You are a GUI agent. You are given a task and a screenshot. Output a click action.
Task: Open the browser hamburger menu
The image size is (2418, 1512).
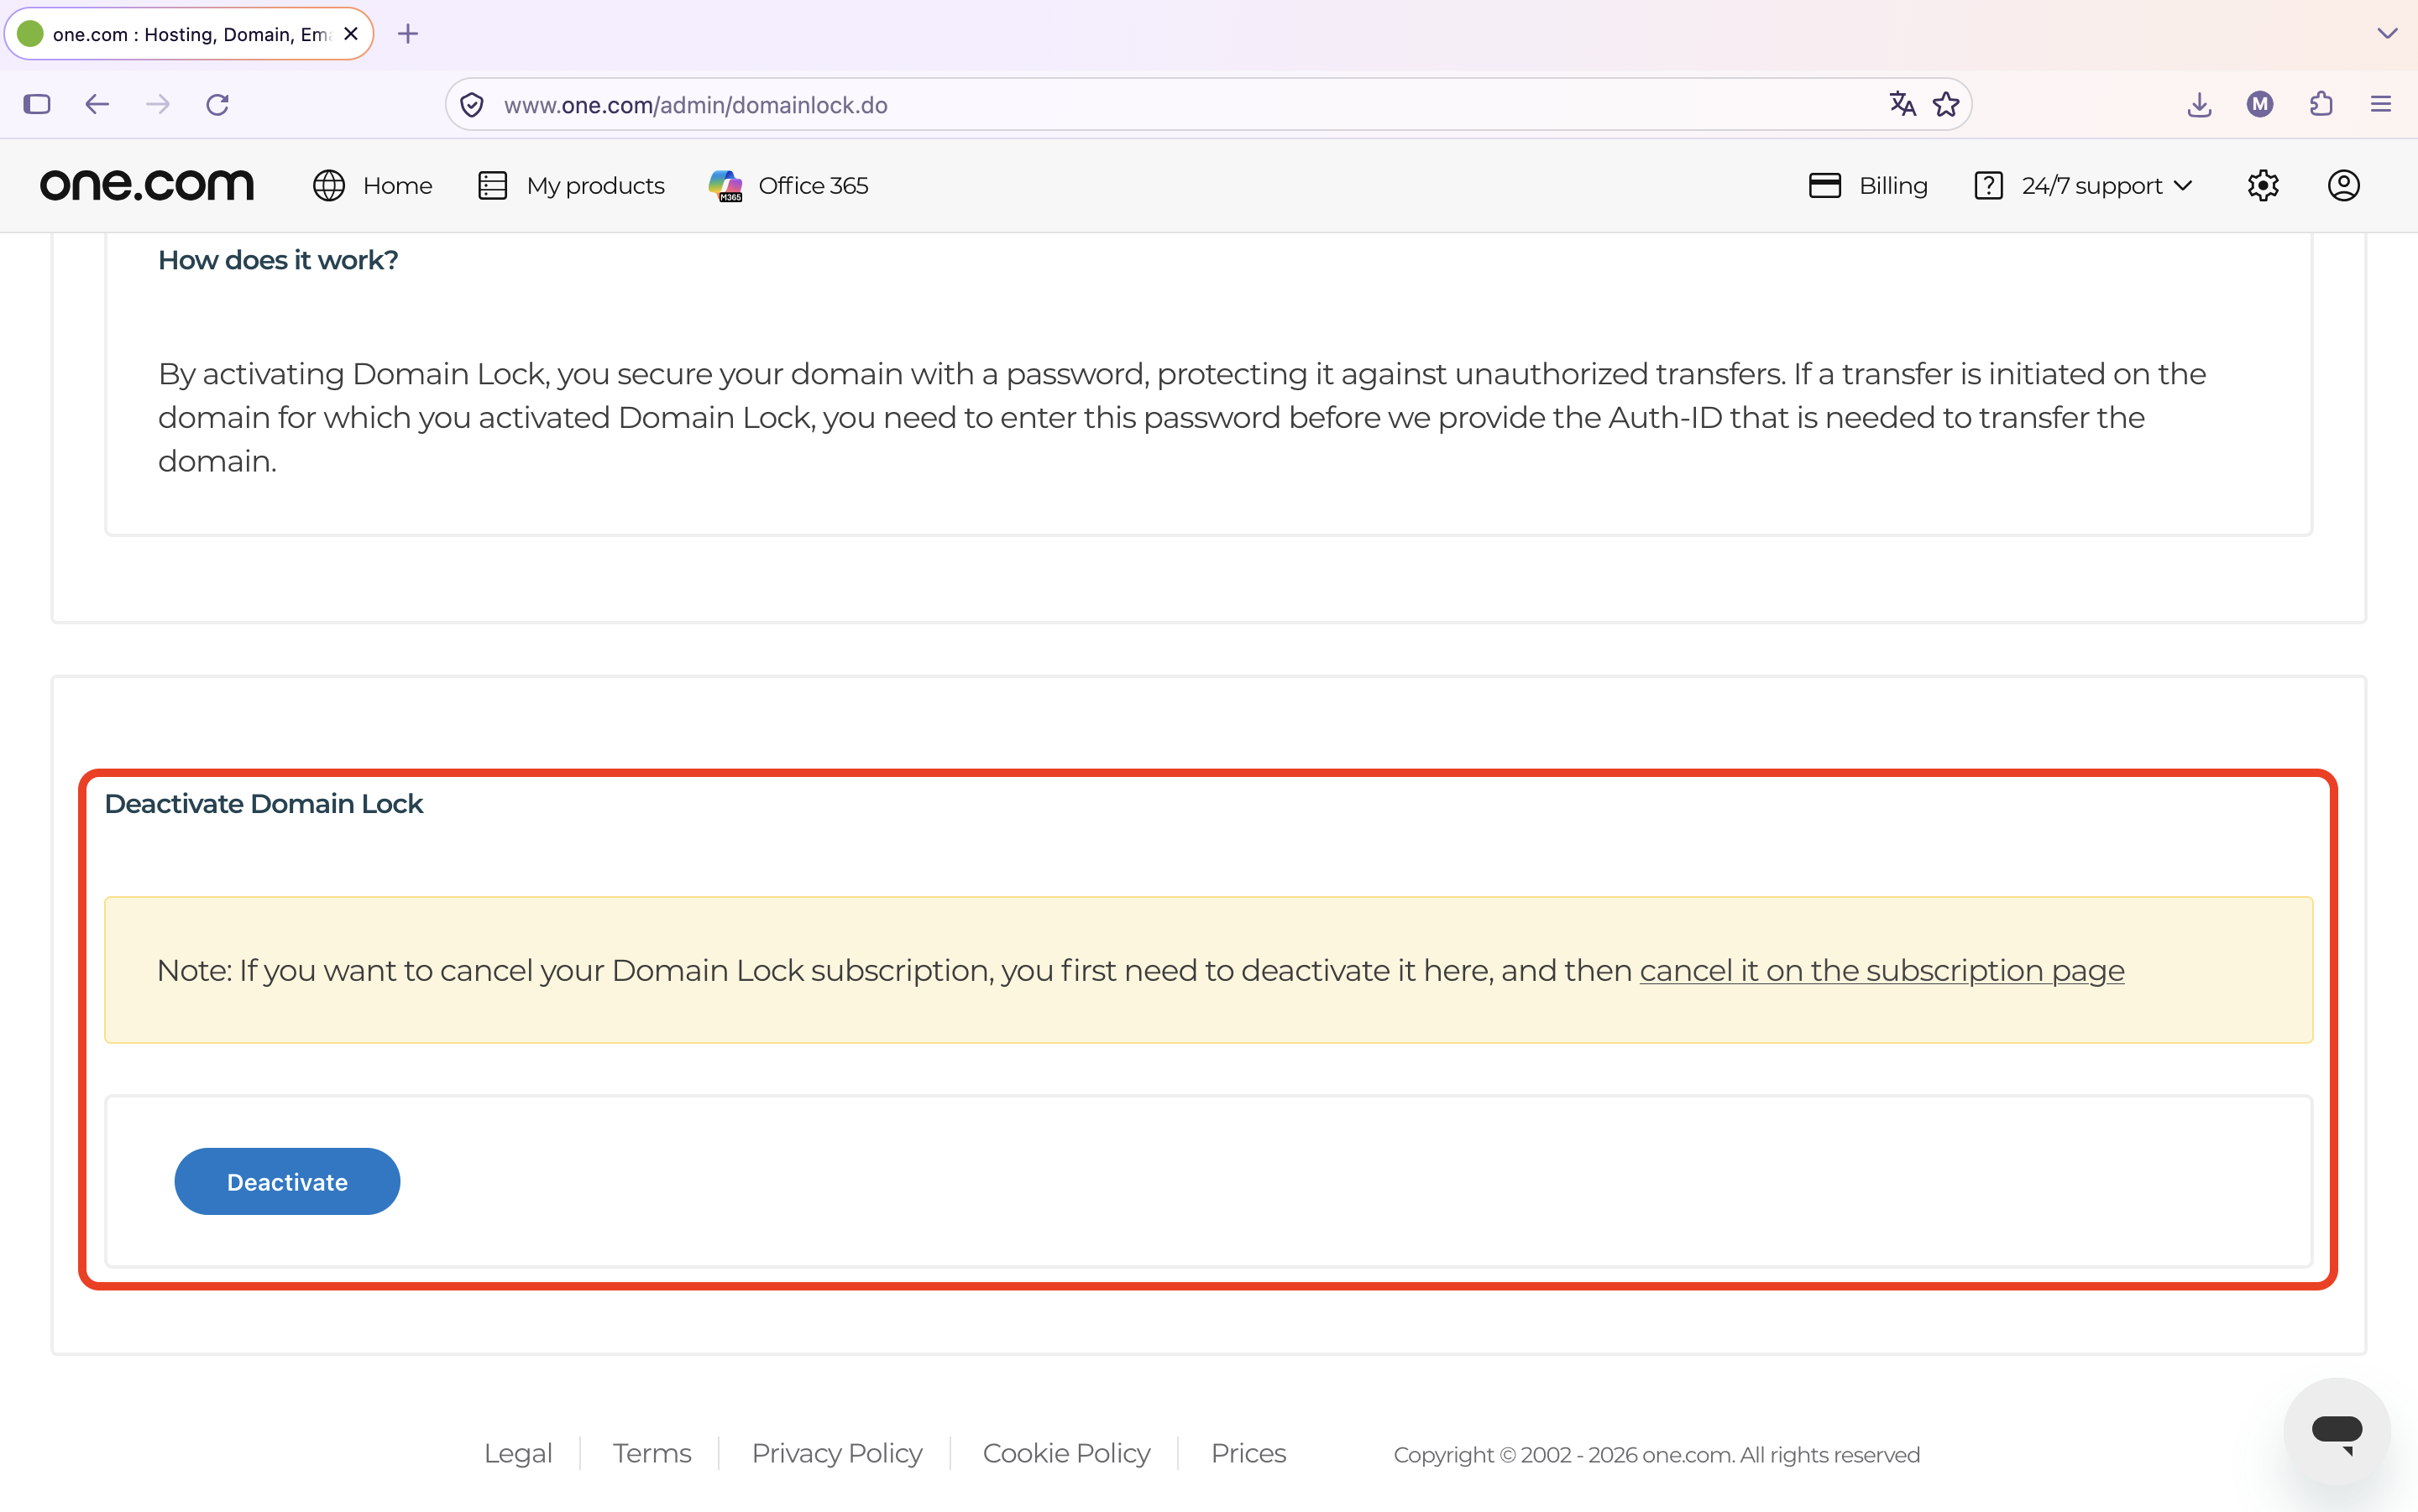(x=2381, y=104)
